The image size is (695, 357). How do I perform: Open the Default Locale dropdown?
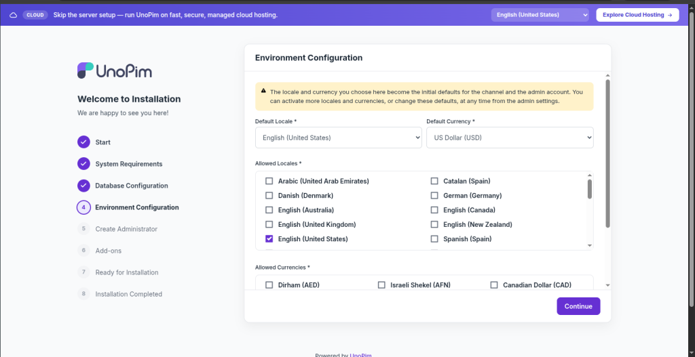339,138
